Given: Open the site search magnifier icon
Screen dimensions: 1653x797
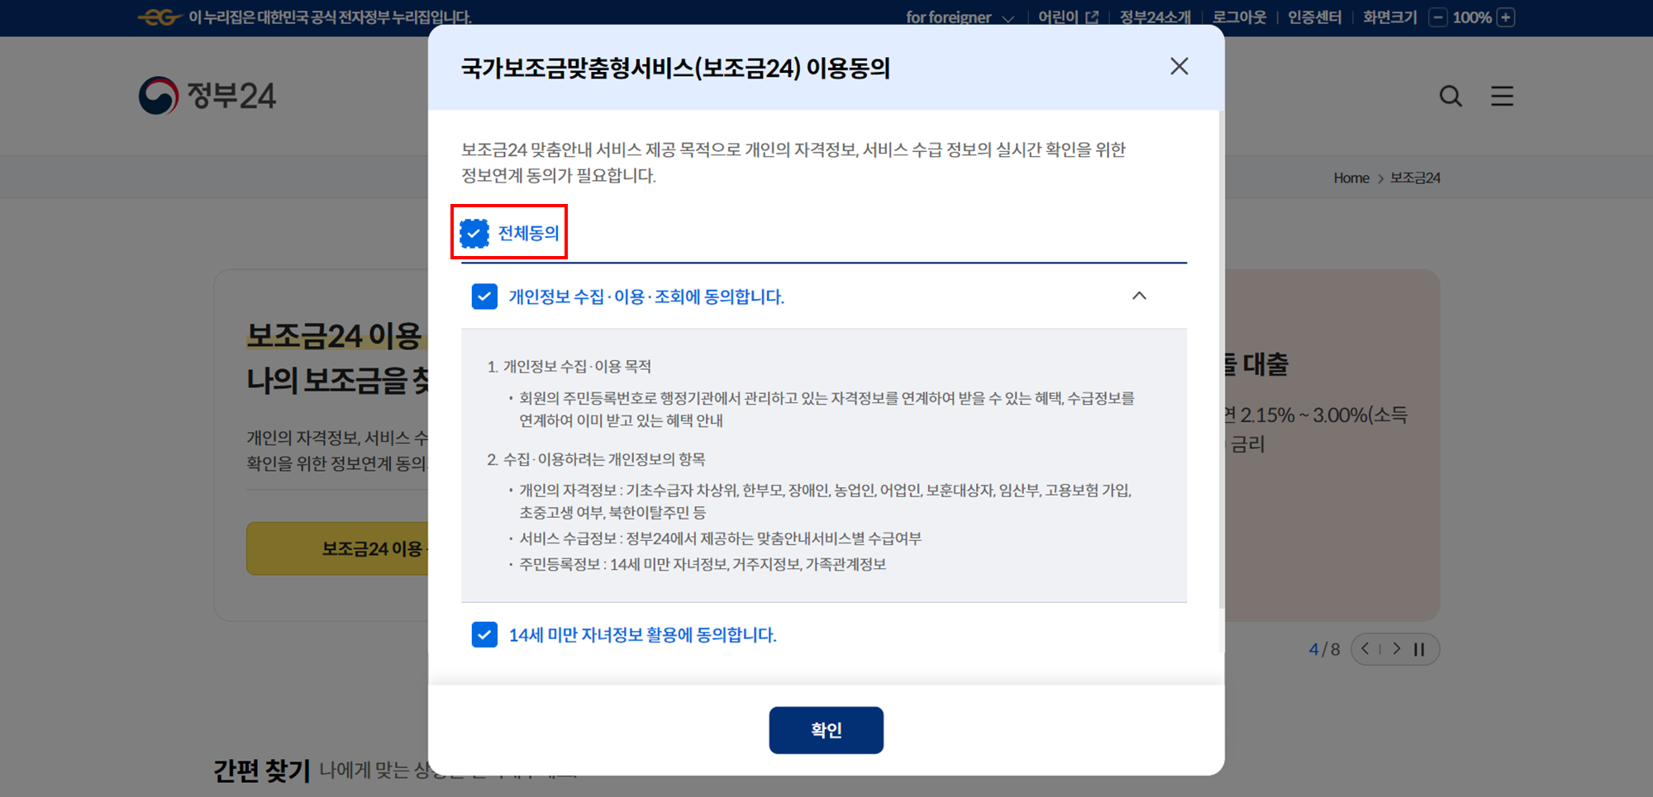Looking at the screenshot, I should (x=1451, y=96).
